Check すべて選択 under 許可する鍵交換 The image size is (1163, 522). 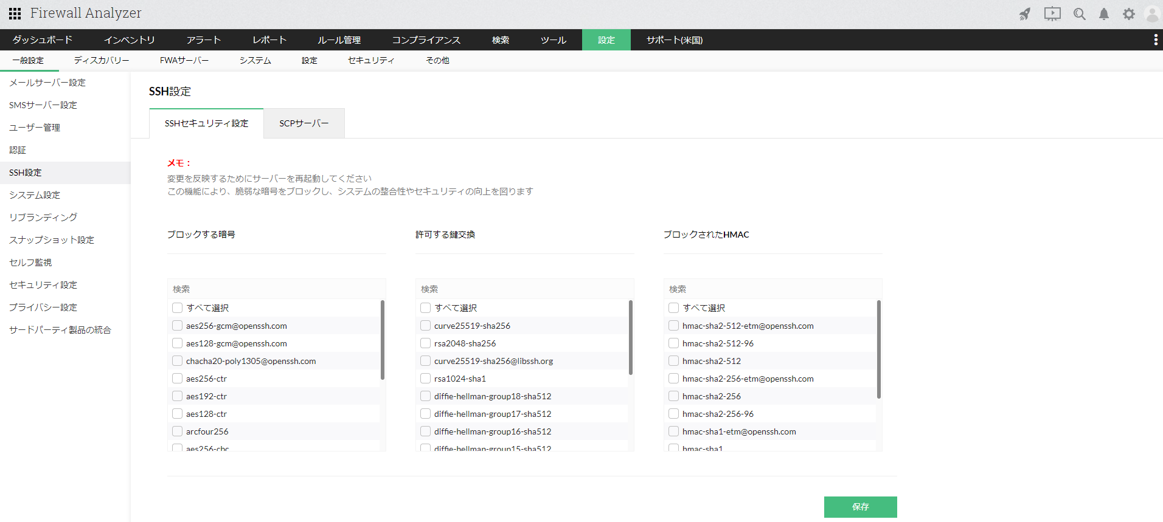click(426, 308)
